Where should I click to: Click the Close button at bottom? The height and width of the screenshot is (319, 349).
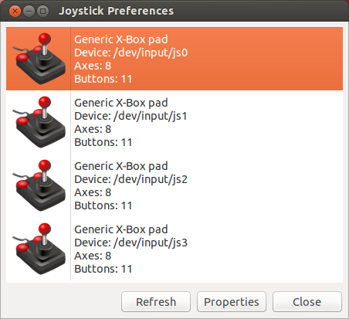coord(307,302)
